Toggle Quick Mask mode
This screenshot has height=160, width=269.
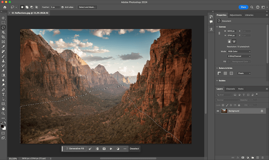pyautogui.click(x=3, y=133)
